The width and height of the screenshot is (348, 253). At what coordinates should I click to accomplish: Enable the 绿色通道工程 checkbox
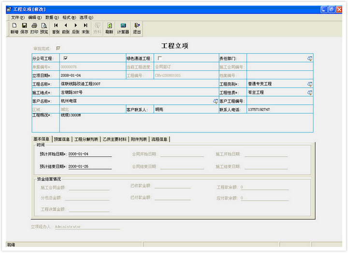pyautogui.click(x=159, y=58)
